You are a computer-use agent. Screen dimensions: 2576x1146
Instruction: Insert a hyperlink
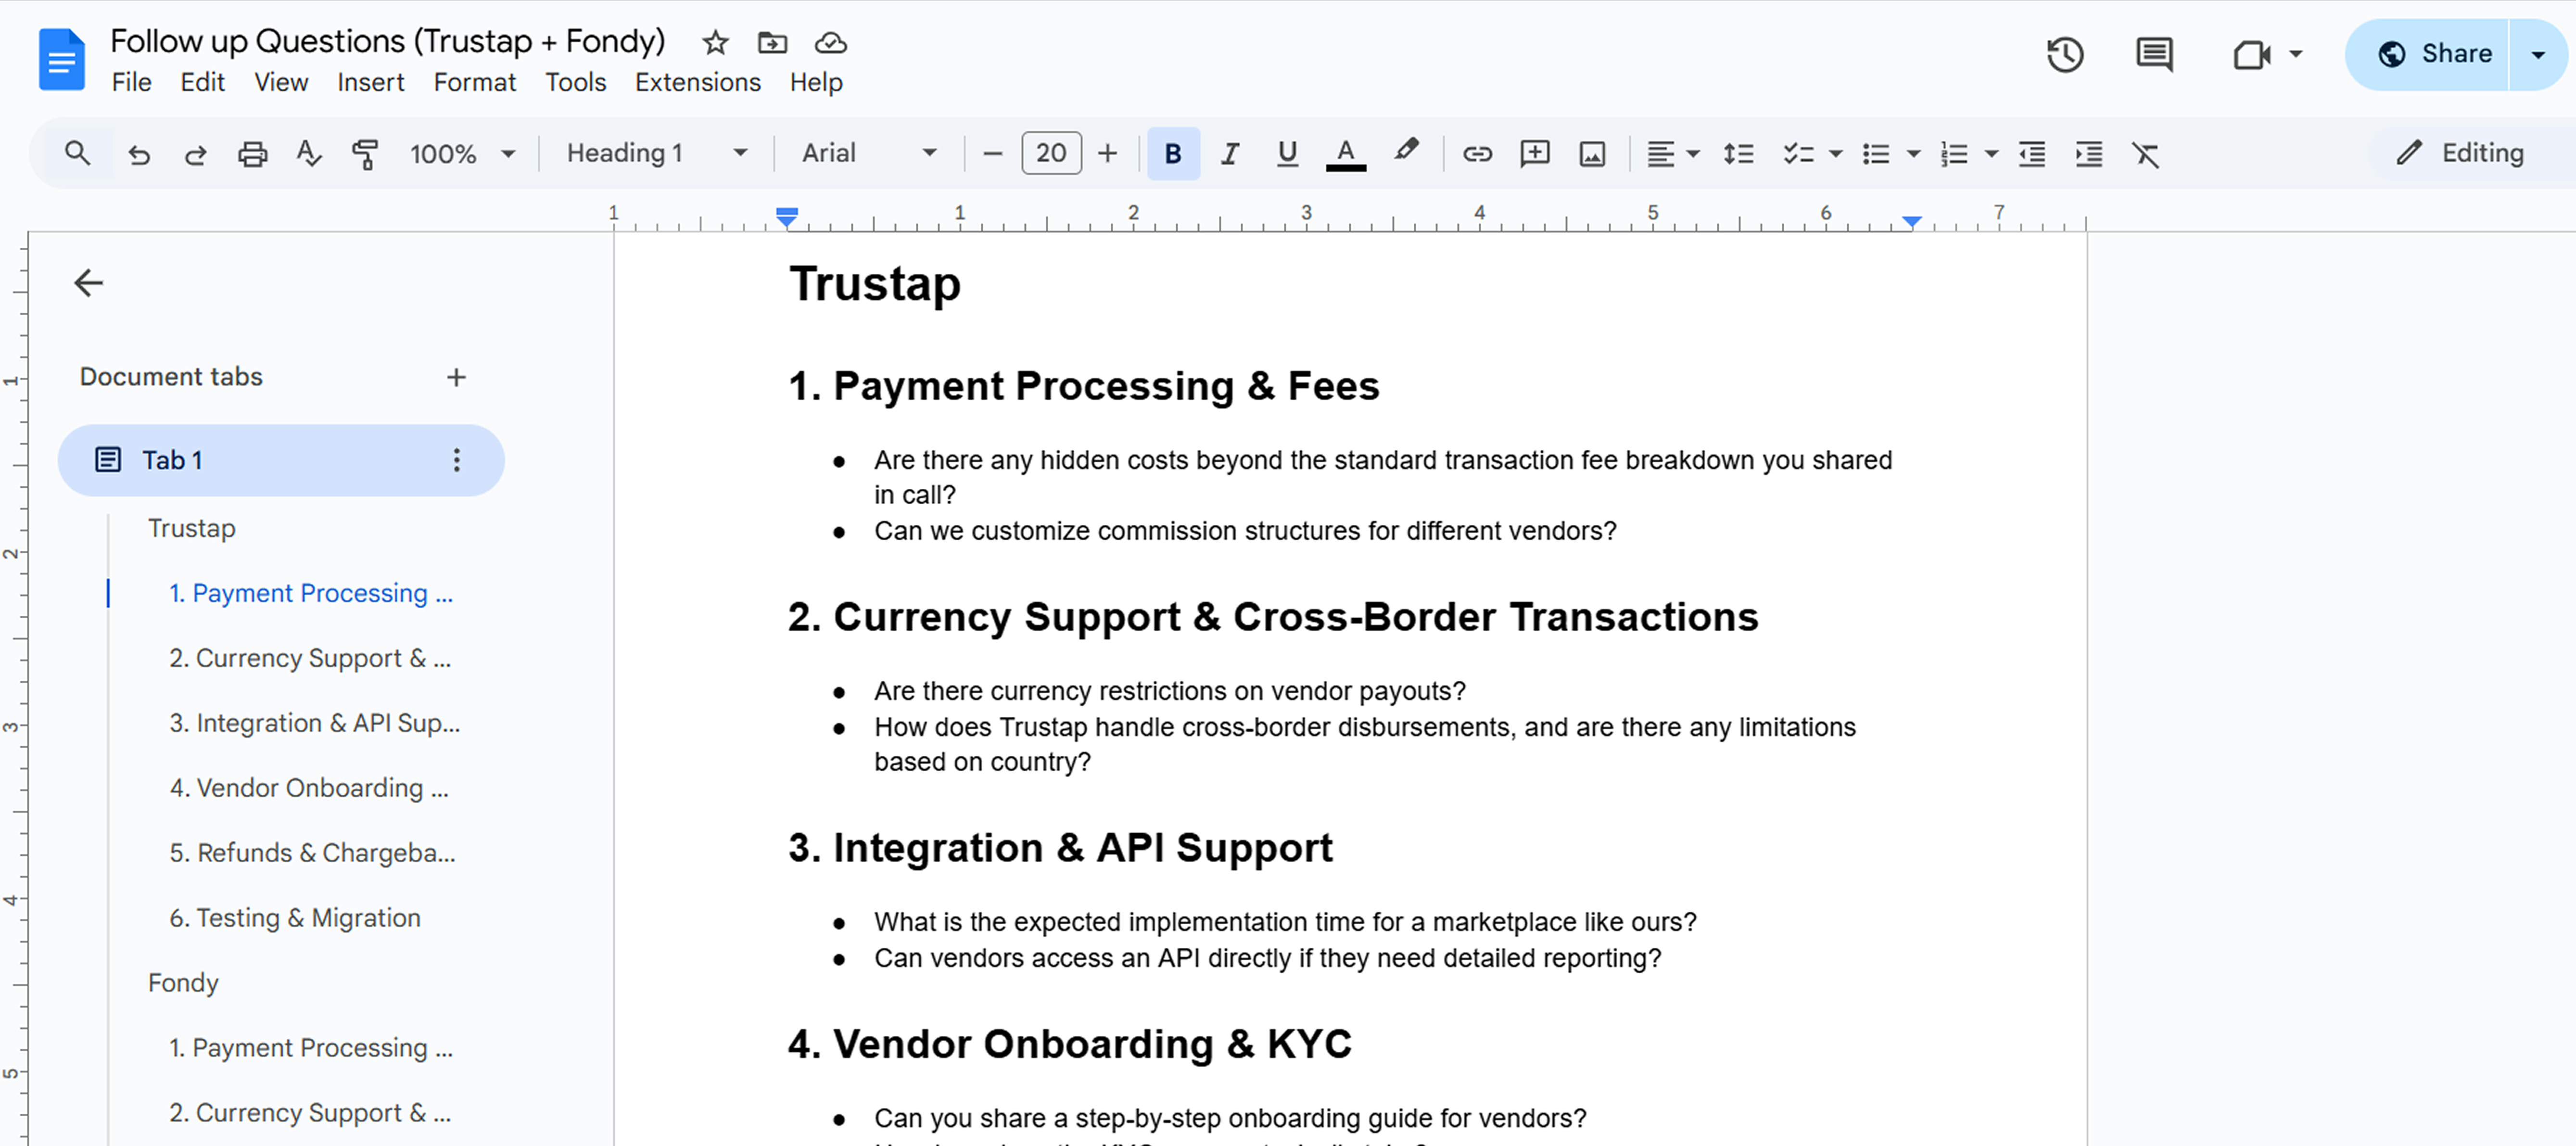point(1477,154)
